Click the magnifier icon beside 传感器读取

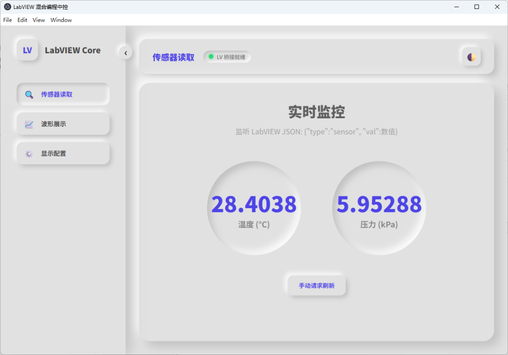(x=29, y=95)
